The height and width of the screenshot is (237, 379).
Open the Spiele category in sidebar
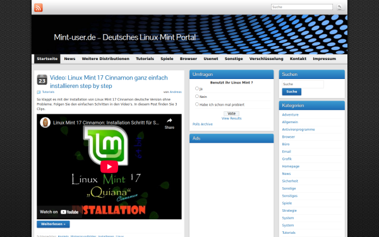click(287, 203)
